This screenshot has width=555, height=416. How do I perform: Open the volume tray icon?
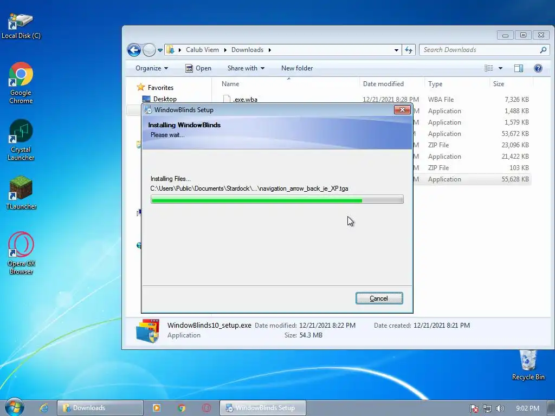tap(500, 408)
